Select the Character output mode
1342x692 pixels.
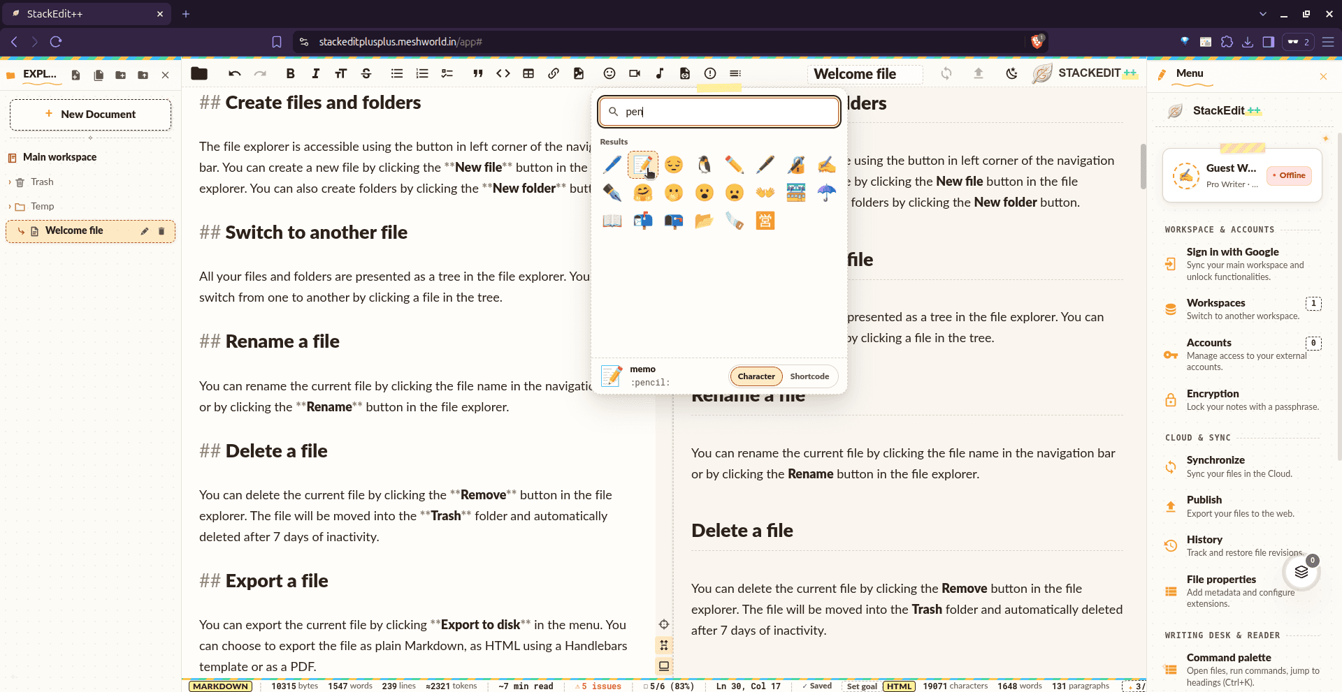(x=756, y=376)
